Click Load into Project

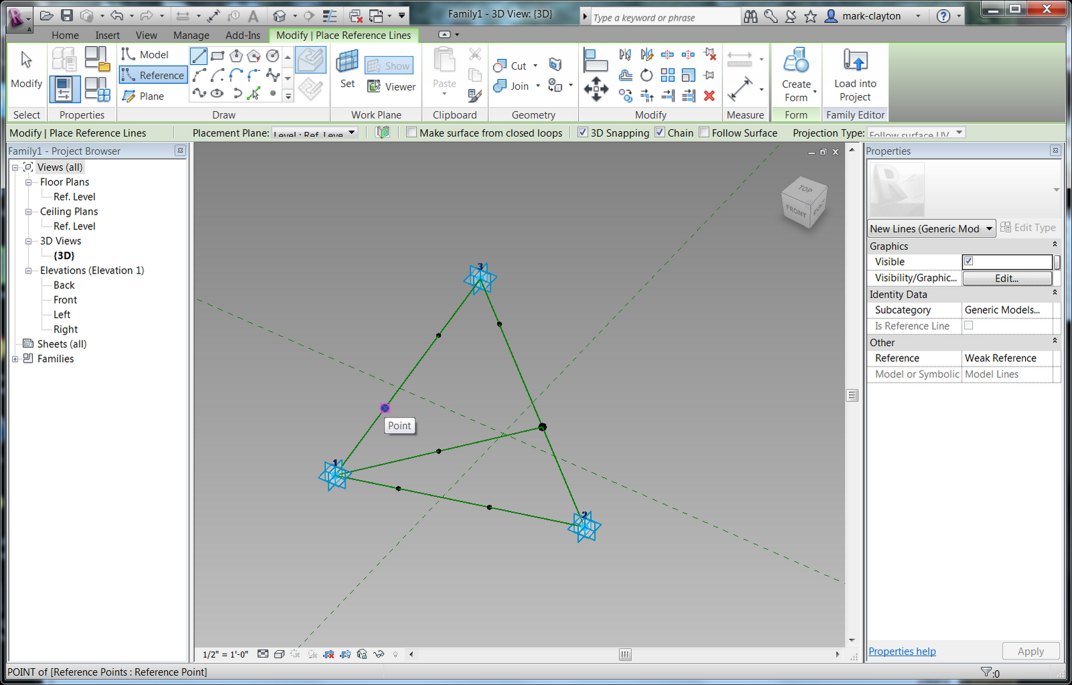pos(854,74)
